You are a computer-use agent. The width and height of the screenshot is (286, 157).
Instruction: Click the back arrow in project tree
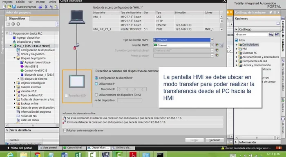click(13, 24)
